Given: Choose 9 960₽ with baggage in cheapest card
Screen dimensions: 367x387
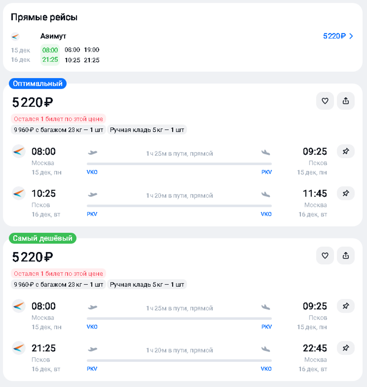Looking at the screenshot, I should click(x=58, y=285).
